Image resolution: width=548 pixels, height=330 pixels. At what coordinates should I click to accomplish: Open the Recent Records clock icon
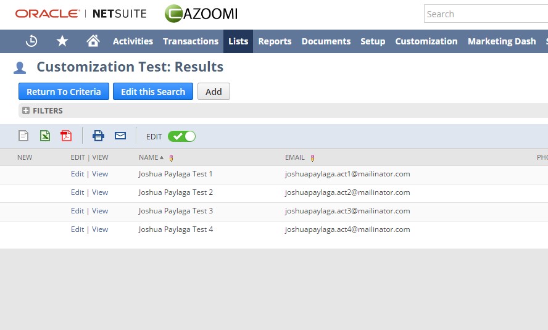point(31,41)
